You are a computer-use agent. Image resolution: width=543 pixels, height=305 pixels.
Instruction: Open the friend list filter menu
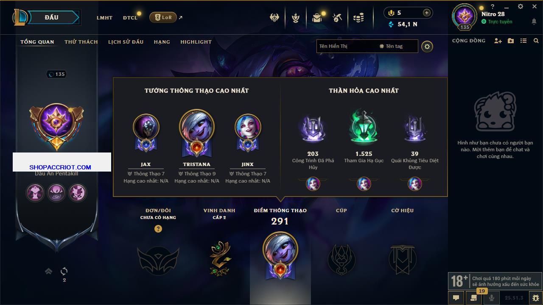click(523, 41)
